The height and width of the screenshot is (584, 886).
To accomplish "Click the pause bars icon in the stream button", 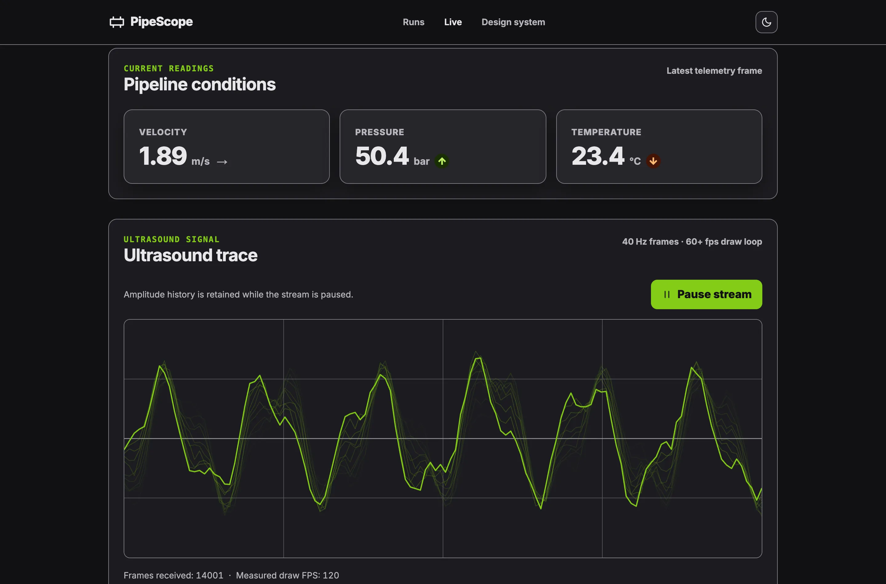I will [667, 294].
